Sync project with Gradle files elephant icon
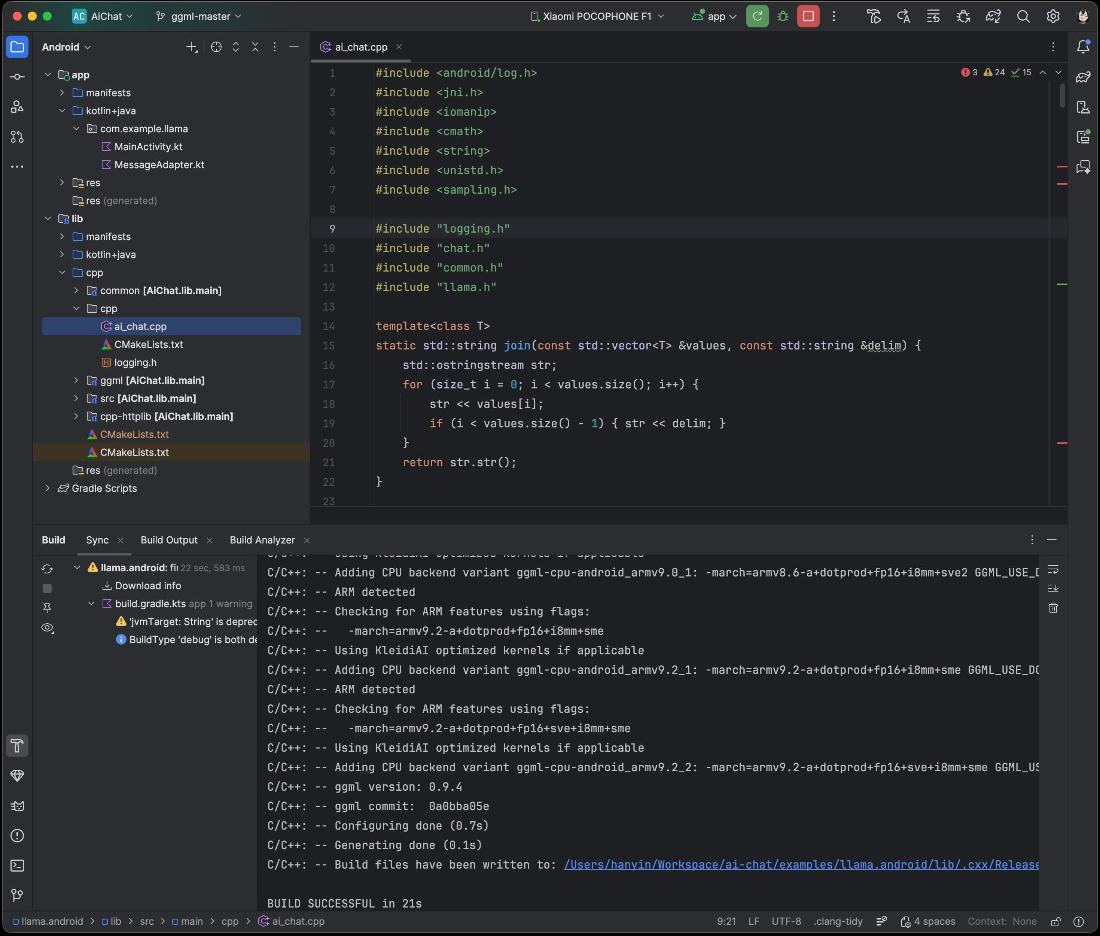The width and height of the screenshot is (1100, 936). pos(992,16)
